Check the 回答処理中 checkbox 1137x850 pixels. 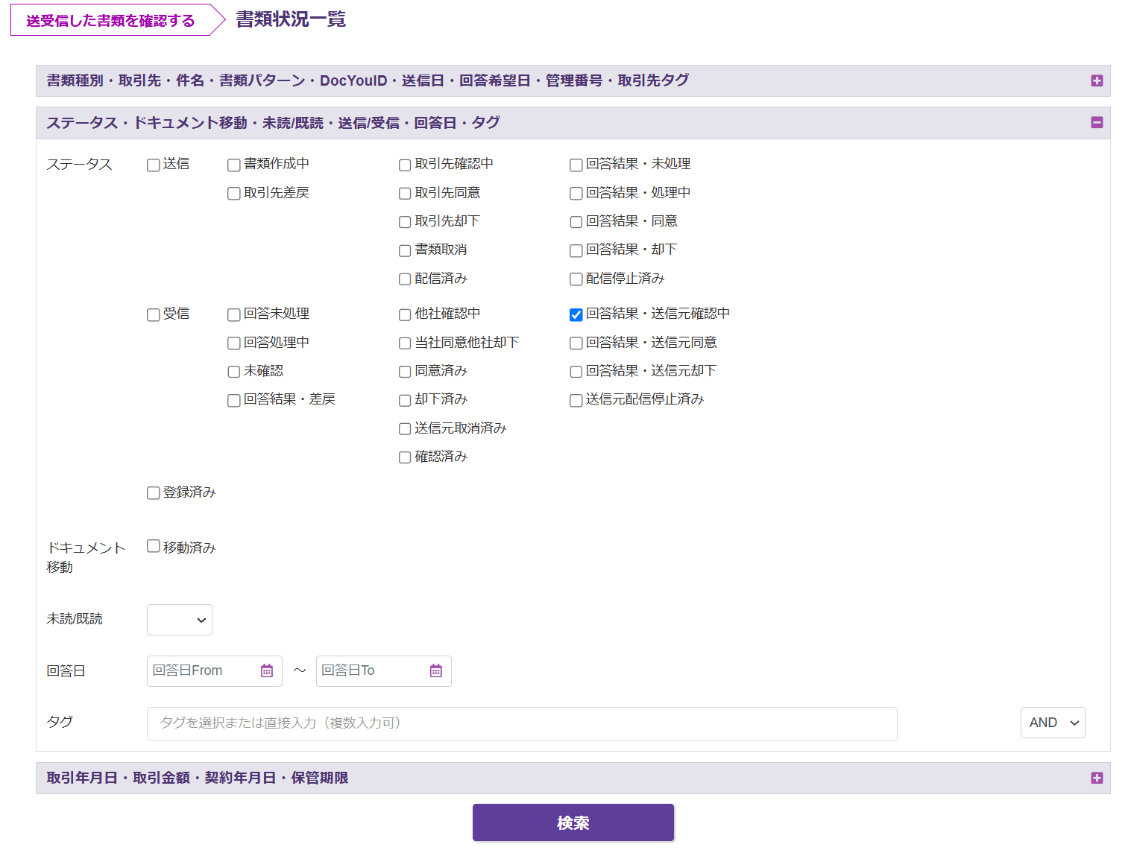point(234,343)
